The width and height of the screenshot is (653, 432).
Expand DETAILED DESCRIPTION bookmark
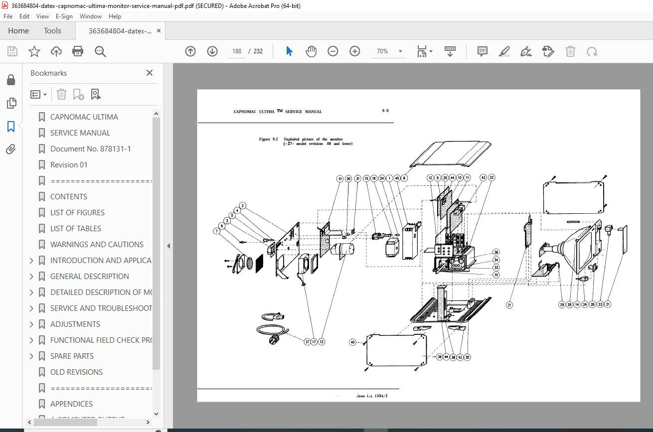coord(32,292)
